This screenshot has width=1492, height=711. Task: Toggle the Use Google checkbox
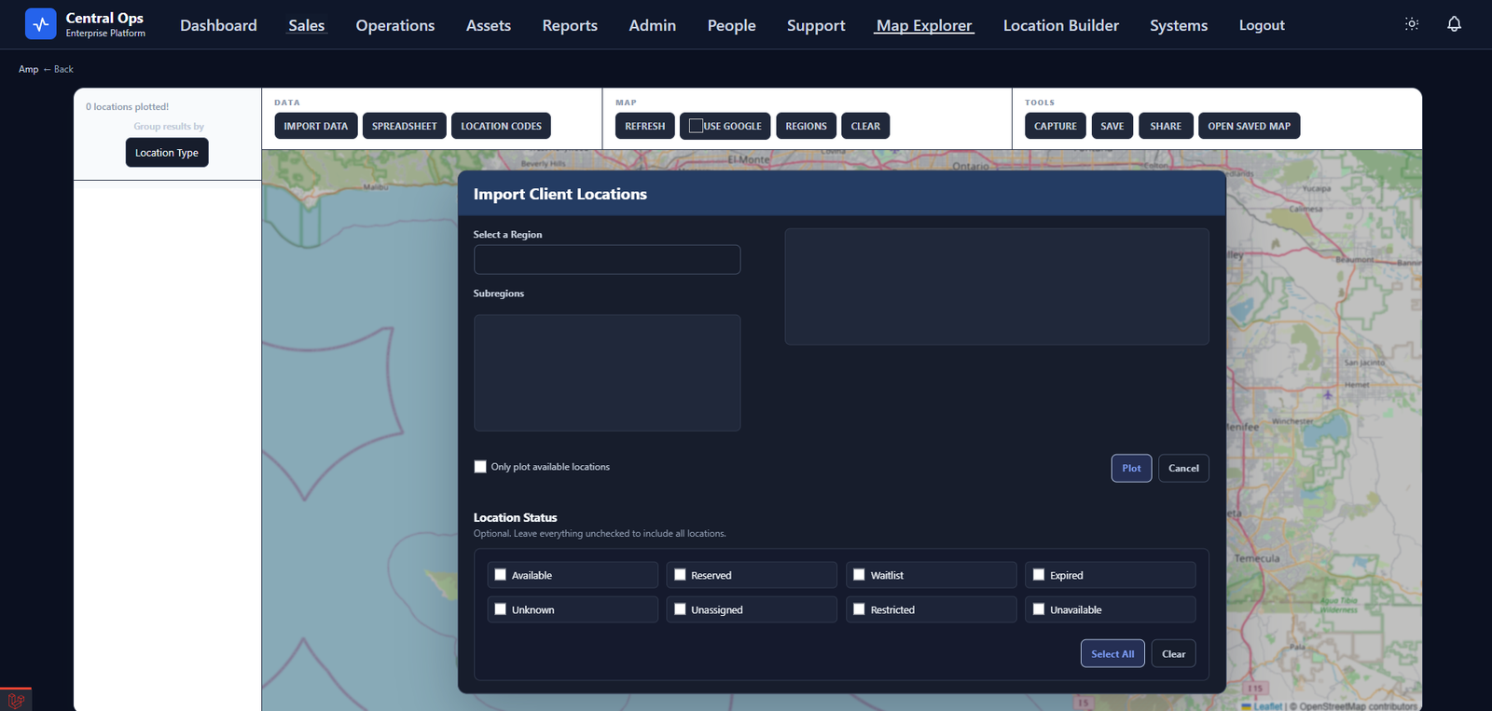(696, 126)
